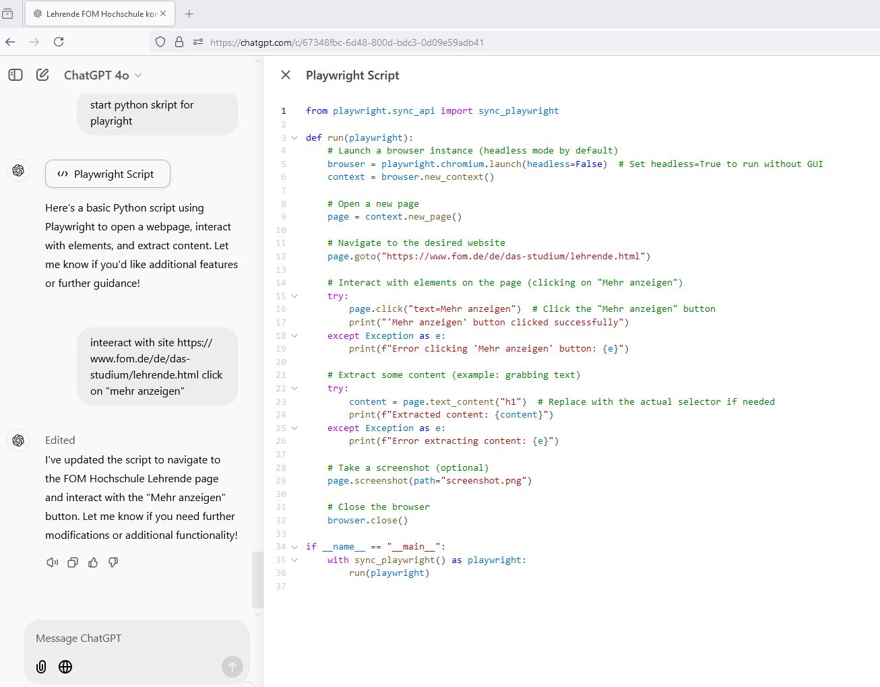The width and height of the screenshot is (880, 687).
Task: Click the page = context.new_page() line
Action: tap(394, 216)
